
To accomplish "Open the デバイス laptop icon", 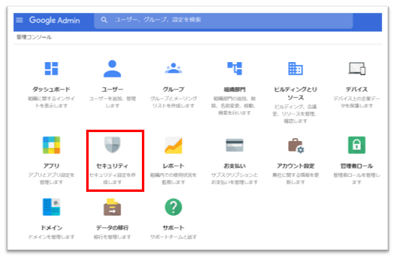I will [x=357, y=69].
